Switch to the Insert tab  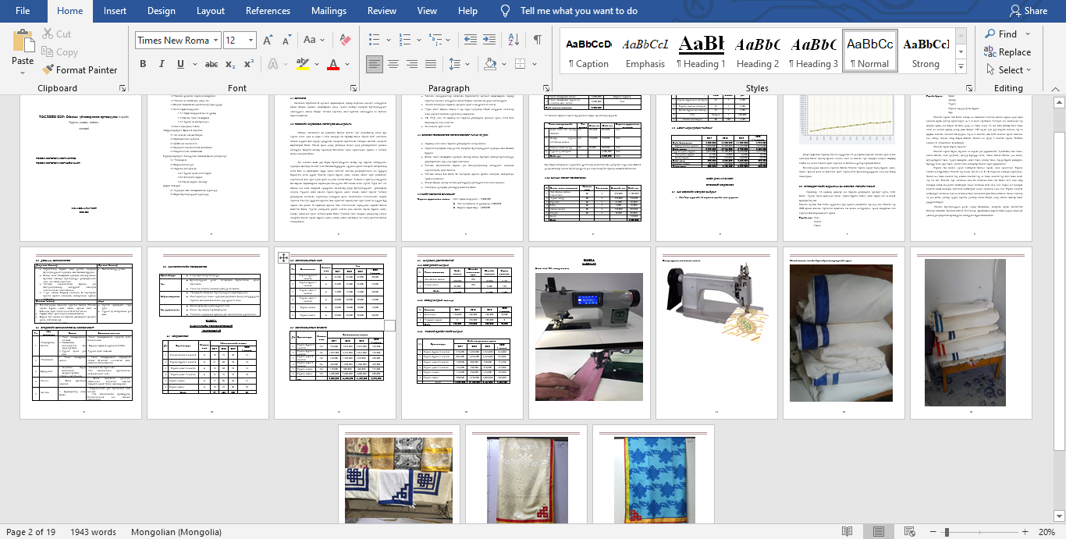click(x=115, y=11)
